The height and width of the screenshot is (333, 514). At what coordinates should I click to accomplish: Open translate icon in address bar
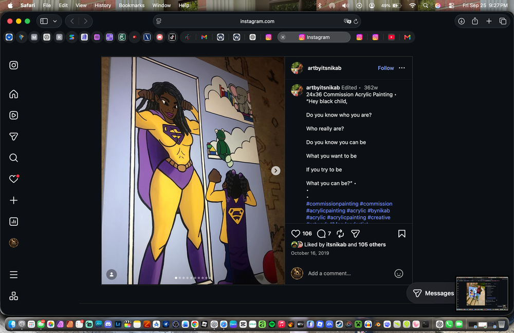point(347,21)
